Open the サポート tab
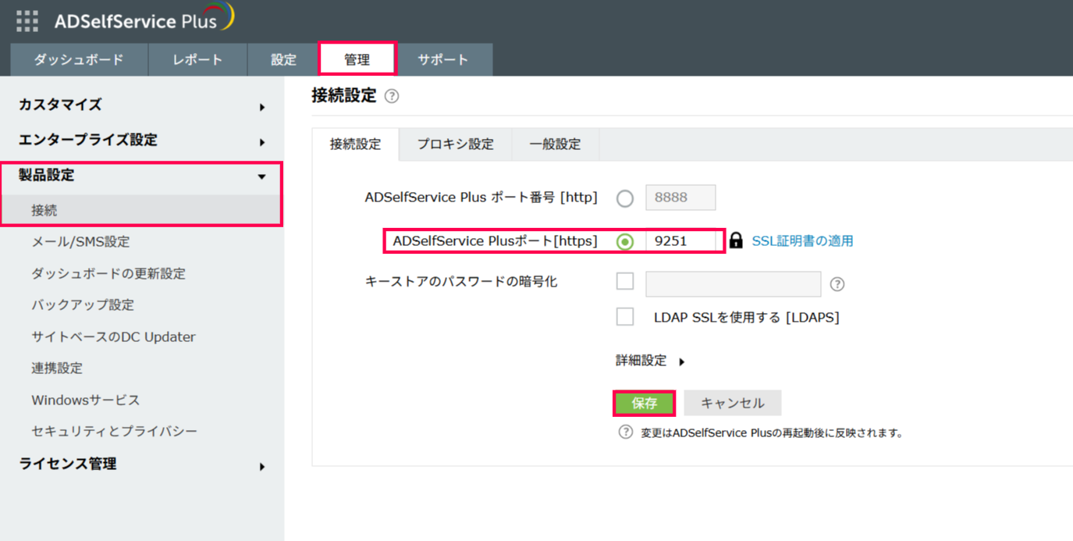This screenshot has width=1073, height=541. tap(442, 60)
